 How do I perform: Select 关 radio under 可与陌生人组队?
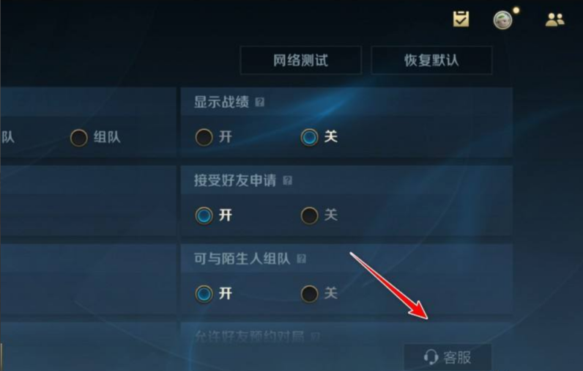point(309,293)
